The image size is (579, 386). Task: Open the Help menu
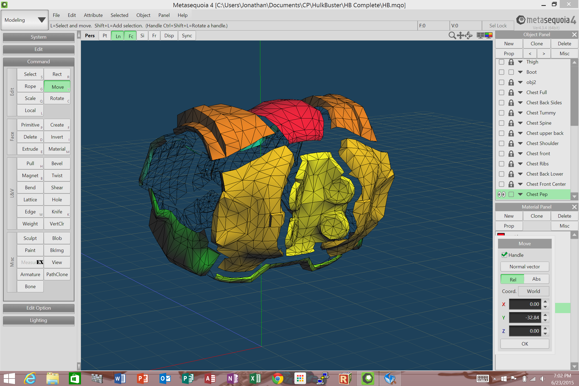point(183,15)
